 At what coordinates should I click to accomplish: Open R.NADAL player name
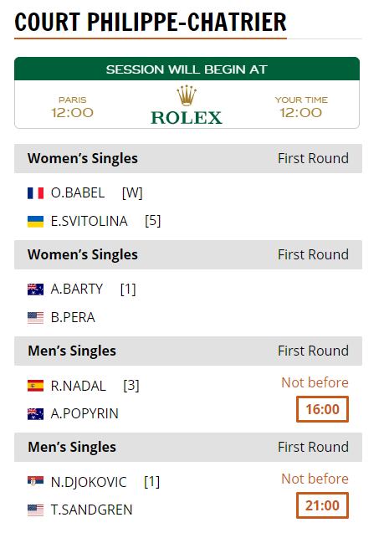pos(79,386)
